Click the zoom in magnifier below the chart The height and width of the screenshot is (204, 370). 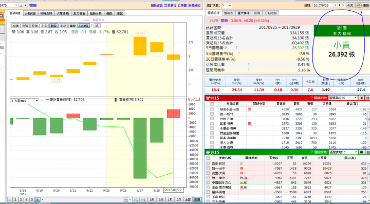pyautogui.click(x=143, y=199)
